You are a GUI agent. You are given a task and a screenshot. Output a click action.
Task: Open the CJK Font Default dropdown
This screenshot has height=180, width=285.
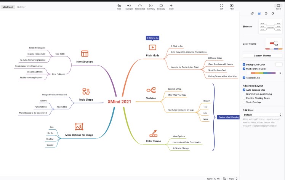coord(263,115)
